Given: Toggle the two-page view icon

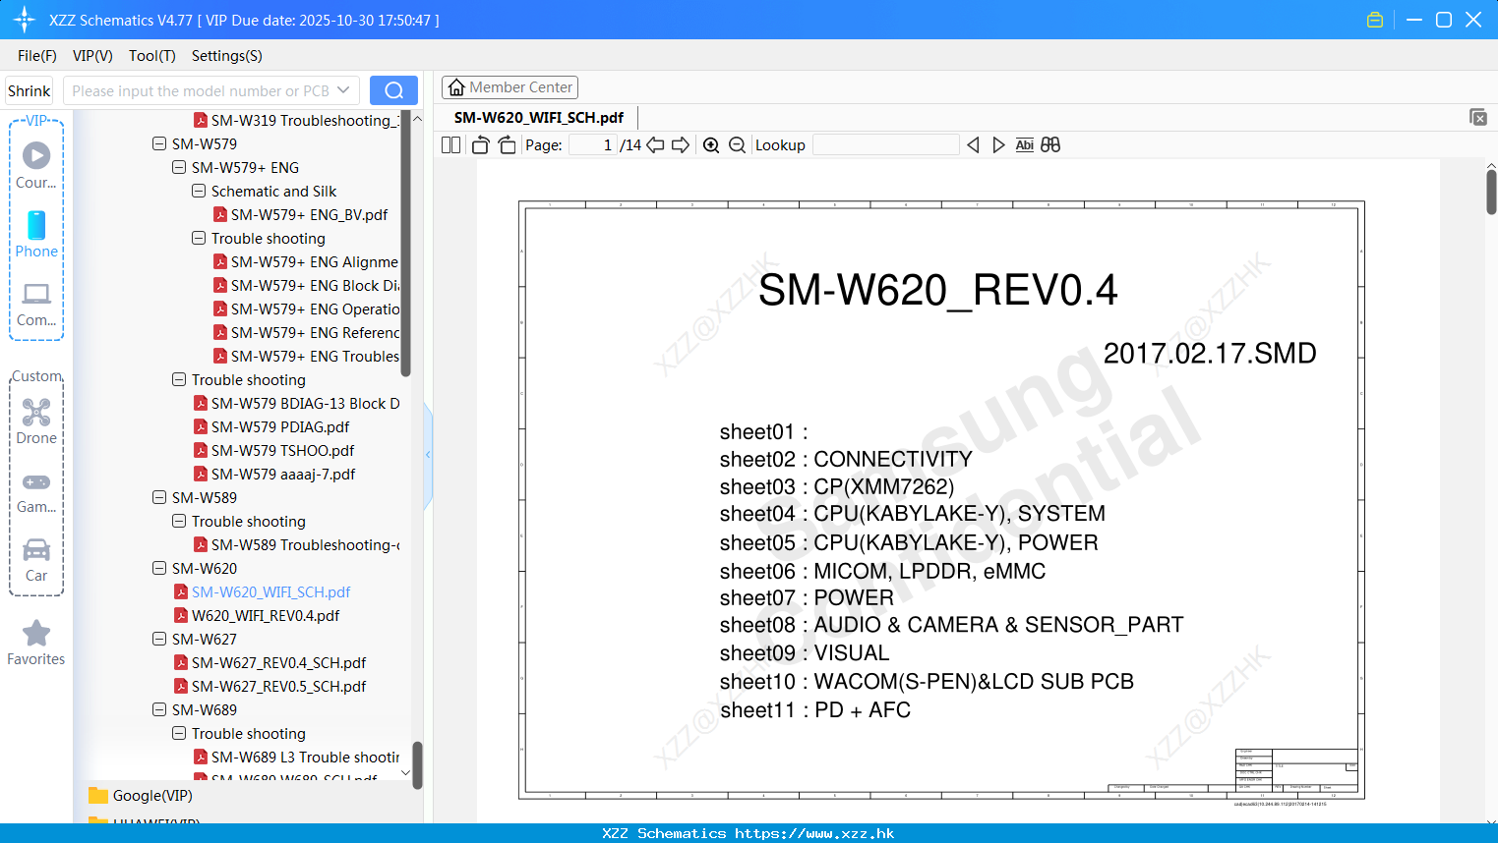Looking at the screenshot, I should tap(450, 145).
